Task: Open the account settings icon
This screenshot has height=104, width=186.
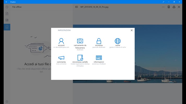Action: point(61,41)
